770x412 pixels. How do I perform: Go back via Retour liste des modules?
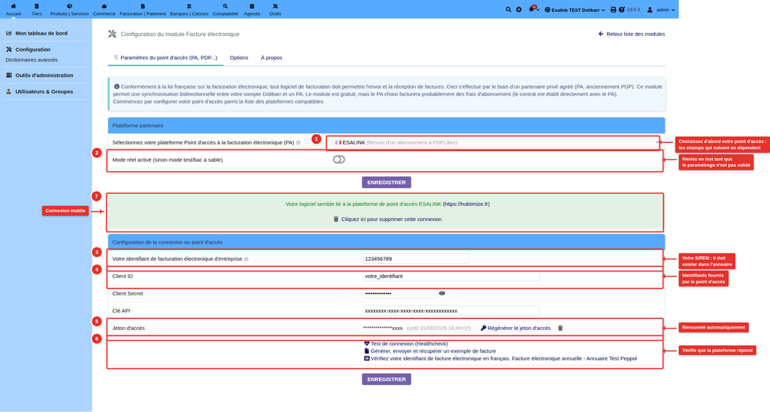point(632,34)
